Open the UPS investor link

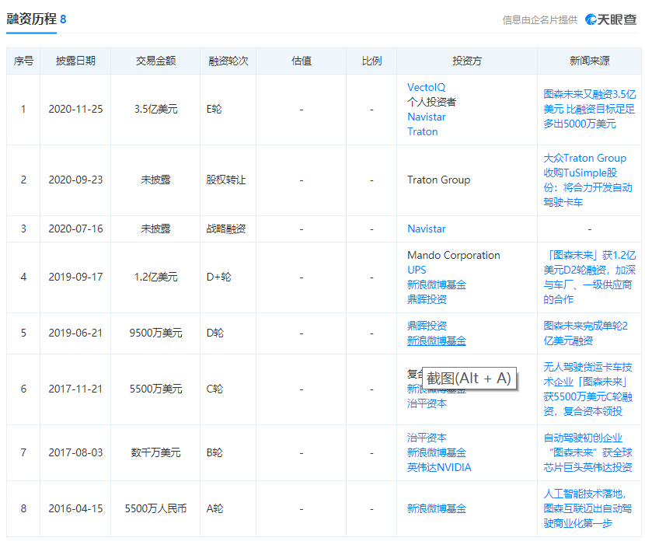pyautogui.click(x=417, y=270)
